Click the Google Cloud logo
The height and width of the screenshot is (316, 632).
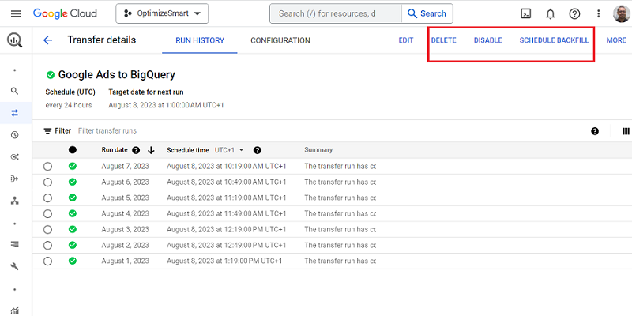coord(65,13)
